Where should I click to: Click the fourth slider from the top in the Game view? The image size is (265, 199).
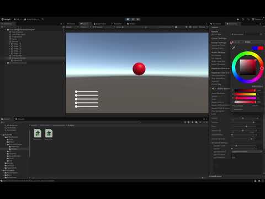pos(87,103)
